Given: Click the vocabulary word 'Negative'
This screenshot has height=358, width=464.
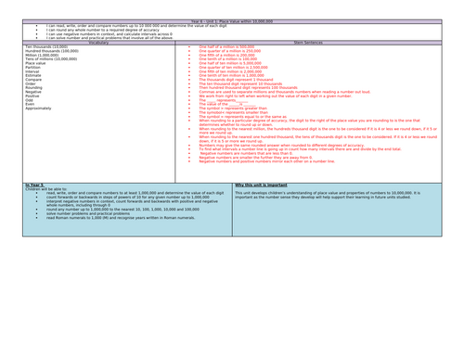Looking at the screenshot, I should pyautogui.click(x=33, y=92).
